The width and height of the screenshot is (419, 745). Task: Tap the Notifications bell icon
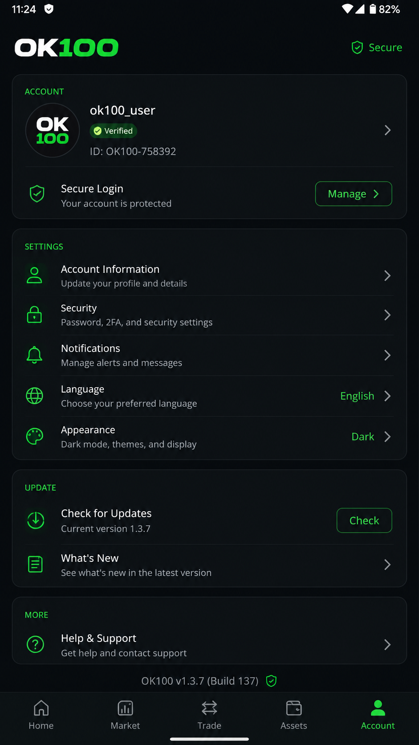(34, 355)
